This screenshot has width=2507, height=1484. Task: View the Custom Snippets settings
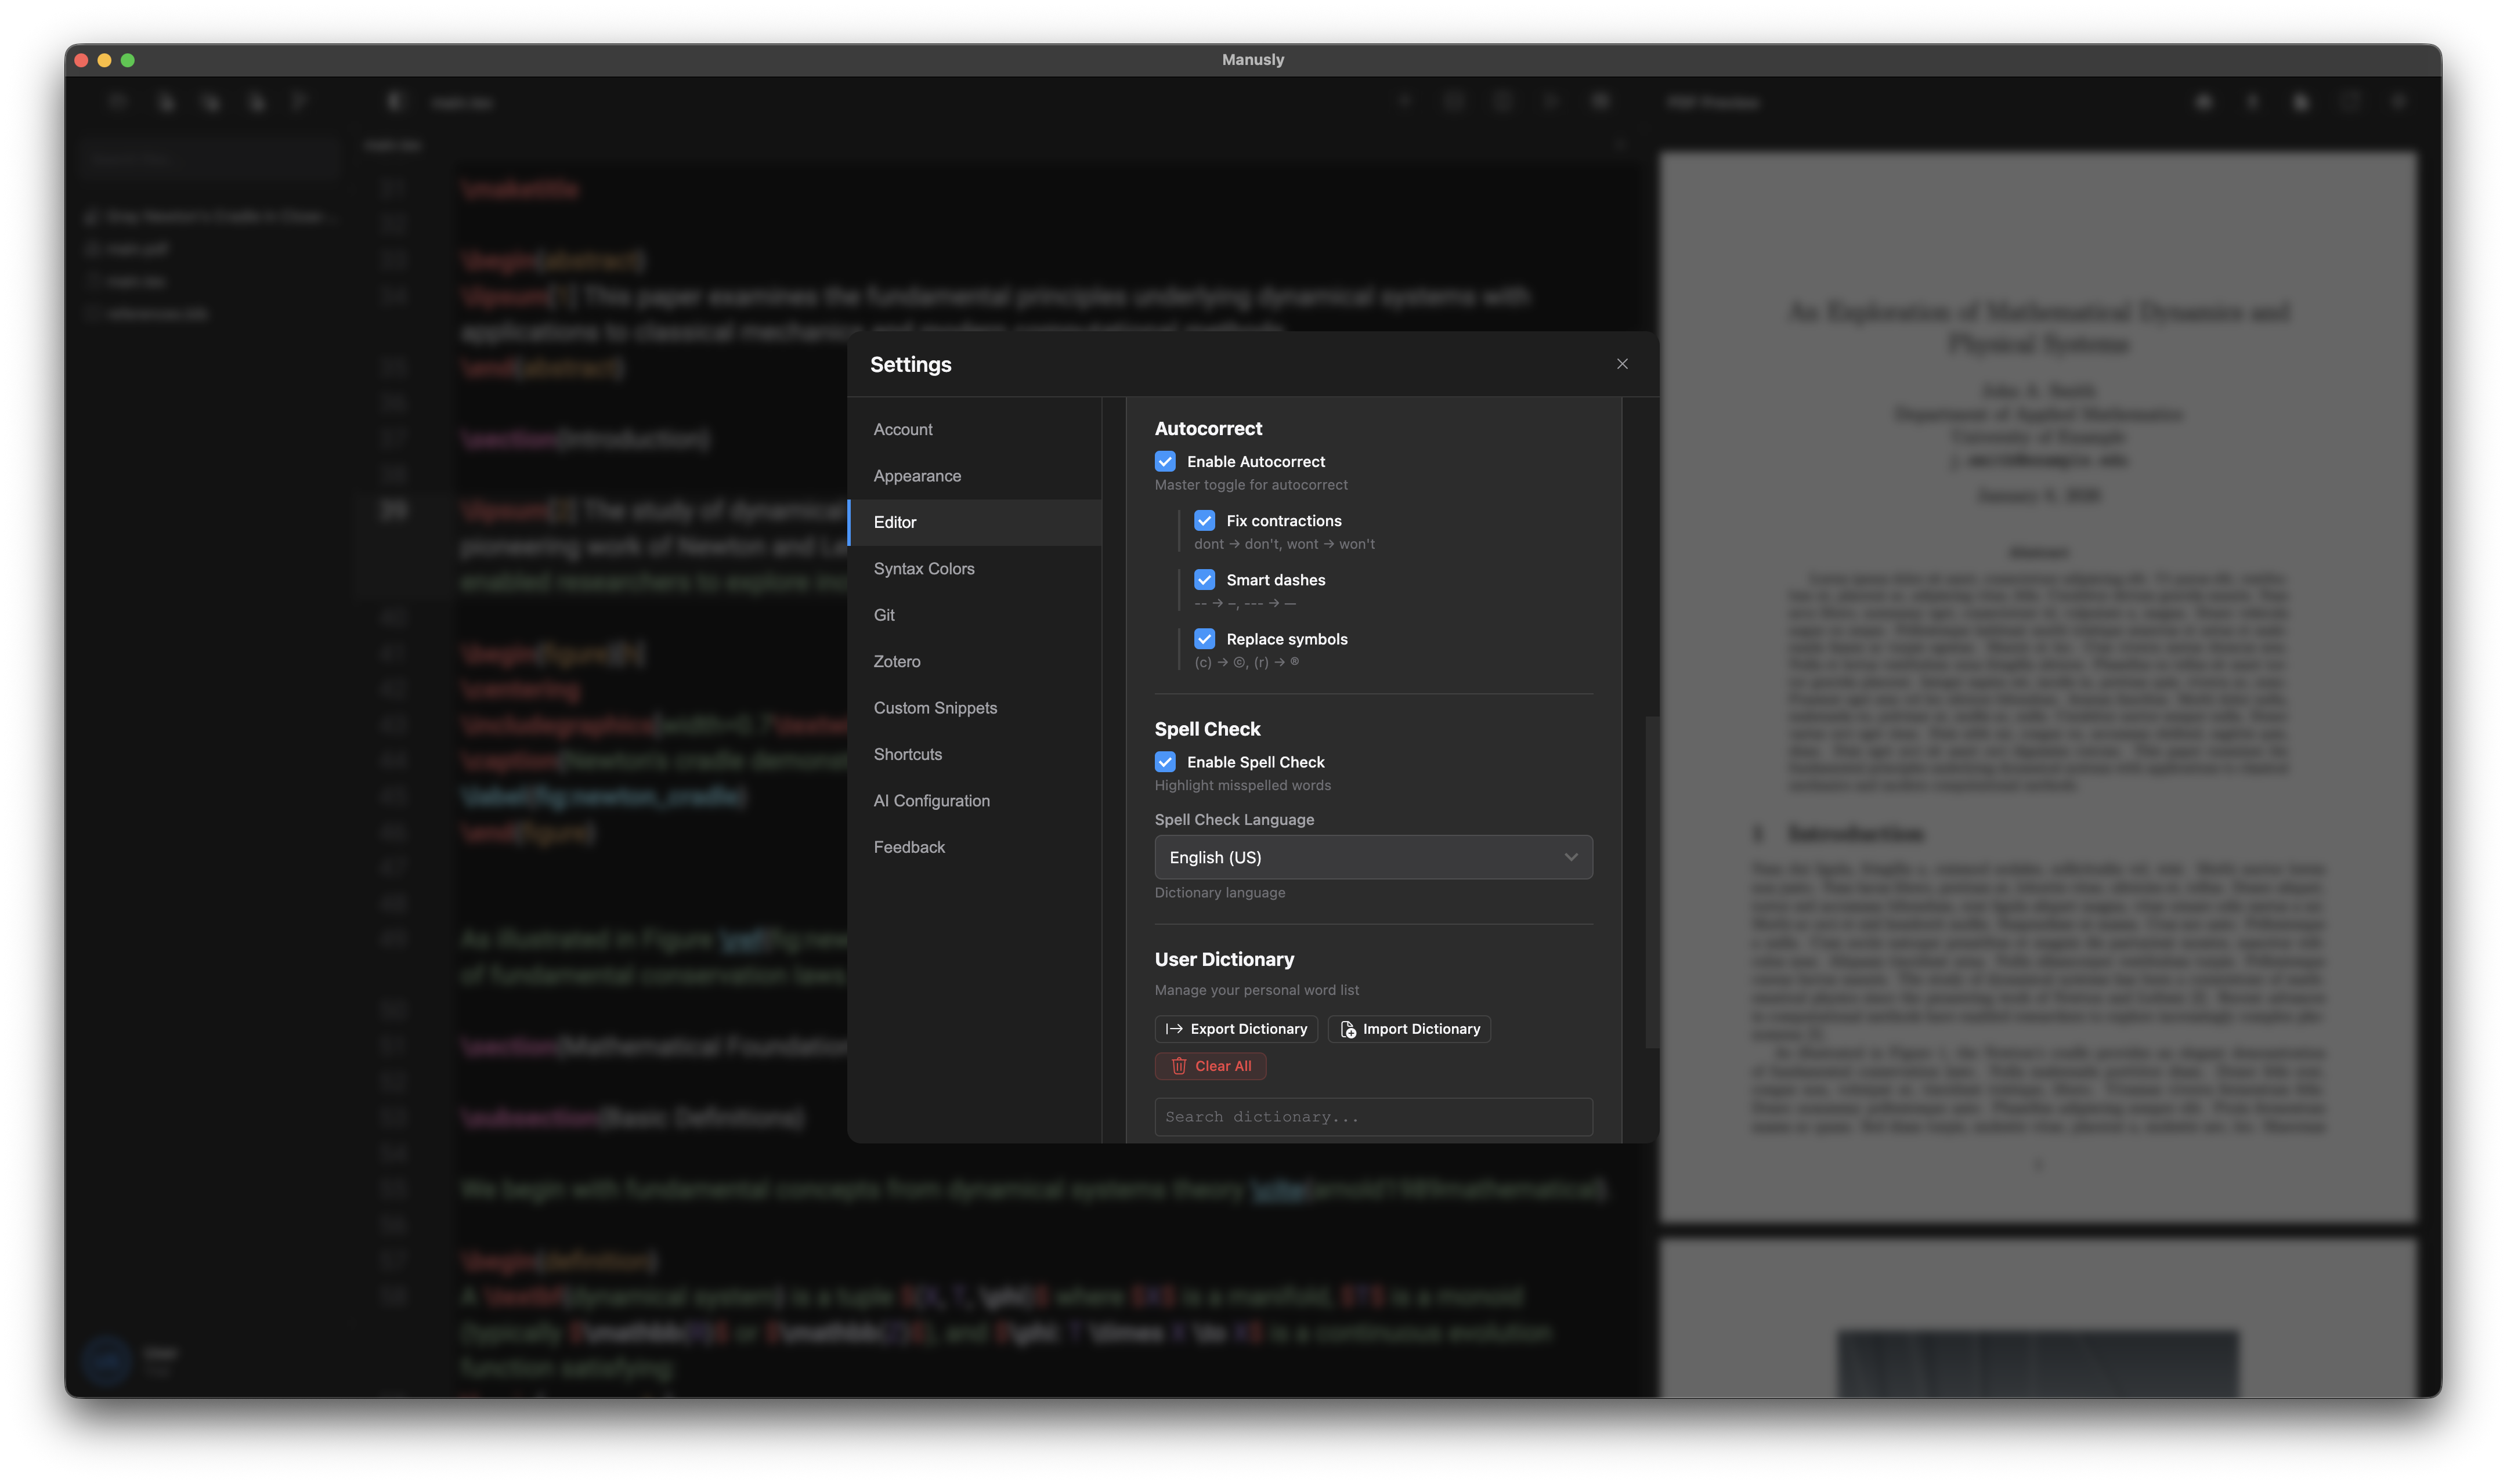point(935,707)
